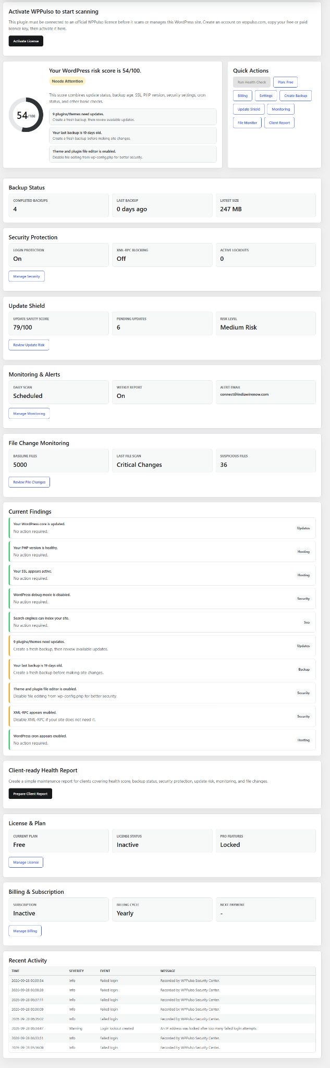This screenshot has width=330, height=1068.
Task: Click Create Backup quick action
Action: [296, 95]
